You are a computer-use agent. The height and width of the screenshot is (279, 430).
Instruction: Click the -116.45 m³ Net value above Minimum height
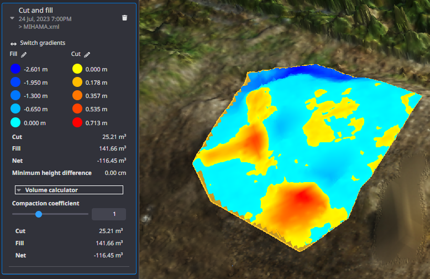[x=112, y=161]
